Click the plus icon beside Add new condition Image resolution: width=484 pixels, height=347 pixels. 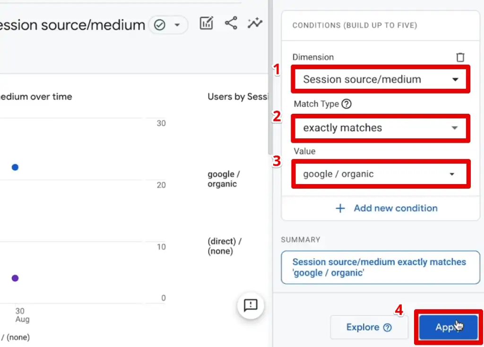(340, 208)
